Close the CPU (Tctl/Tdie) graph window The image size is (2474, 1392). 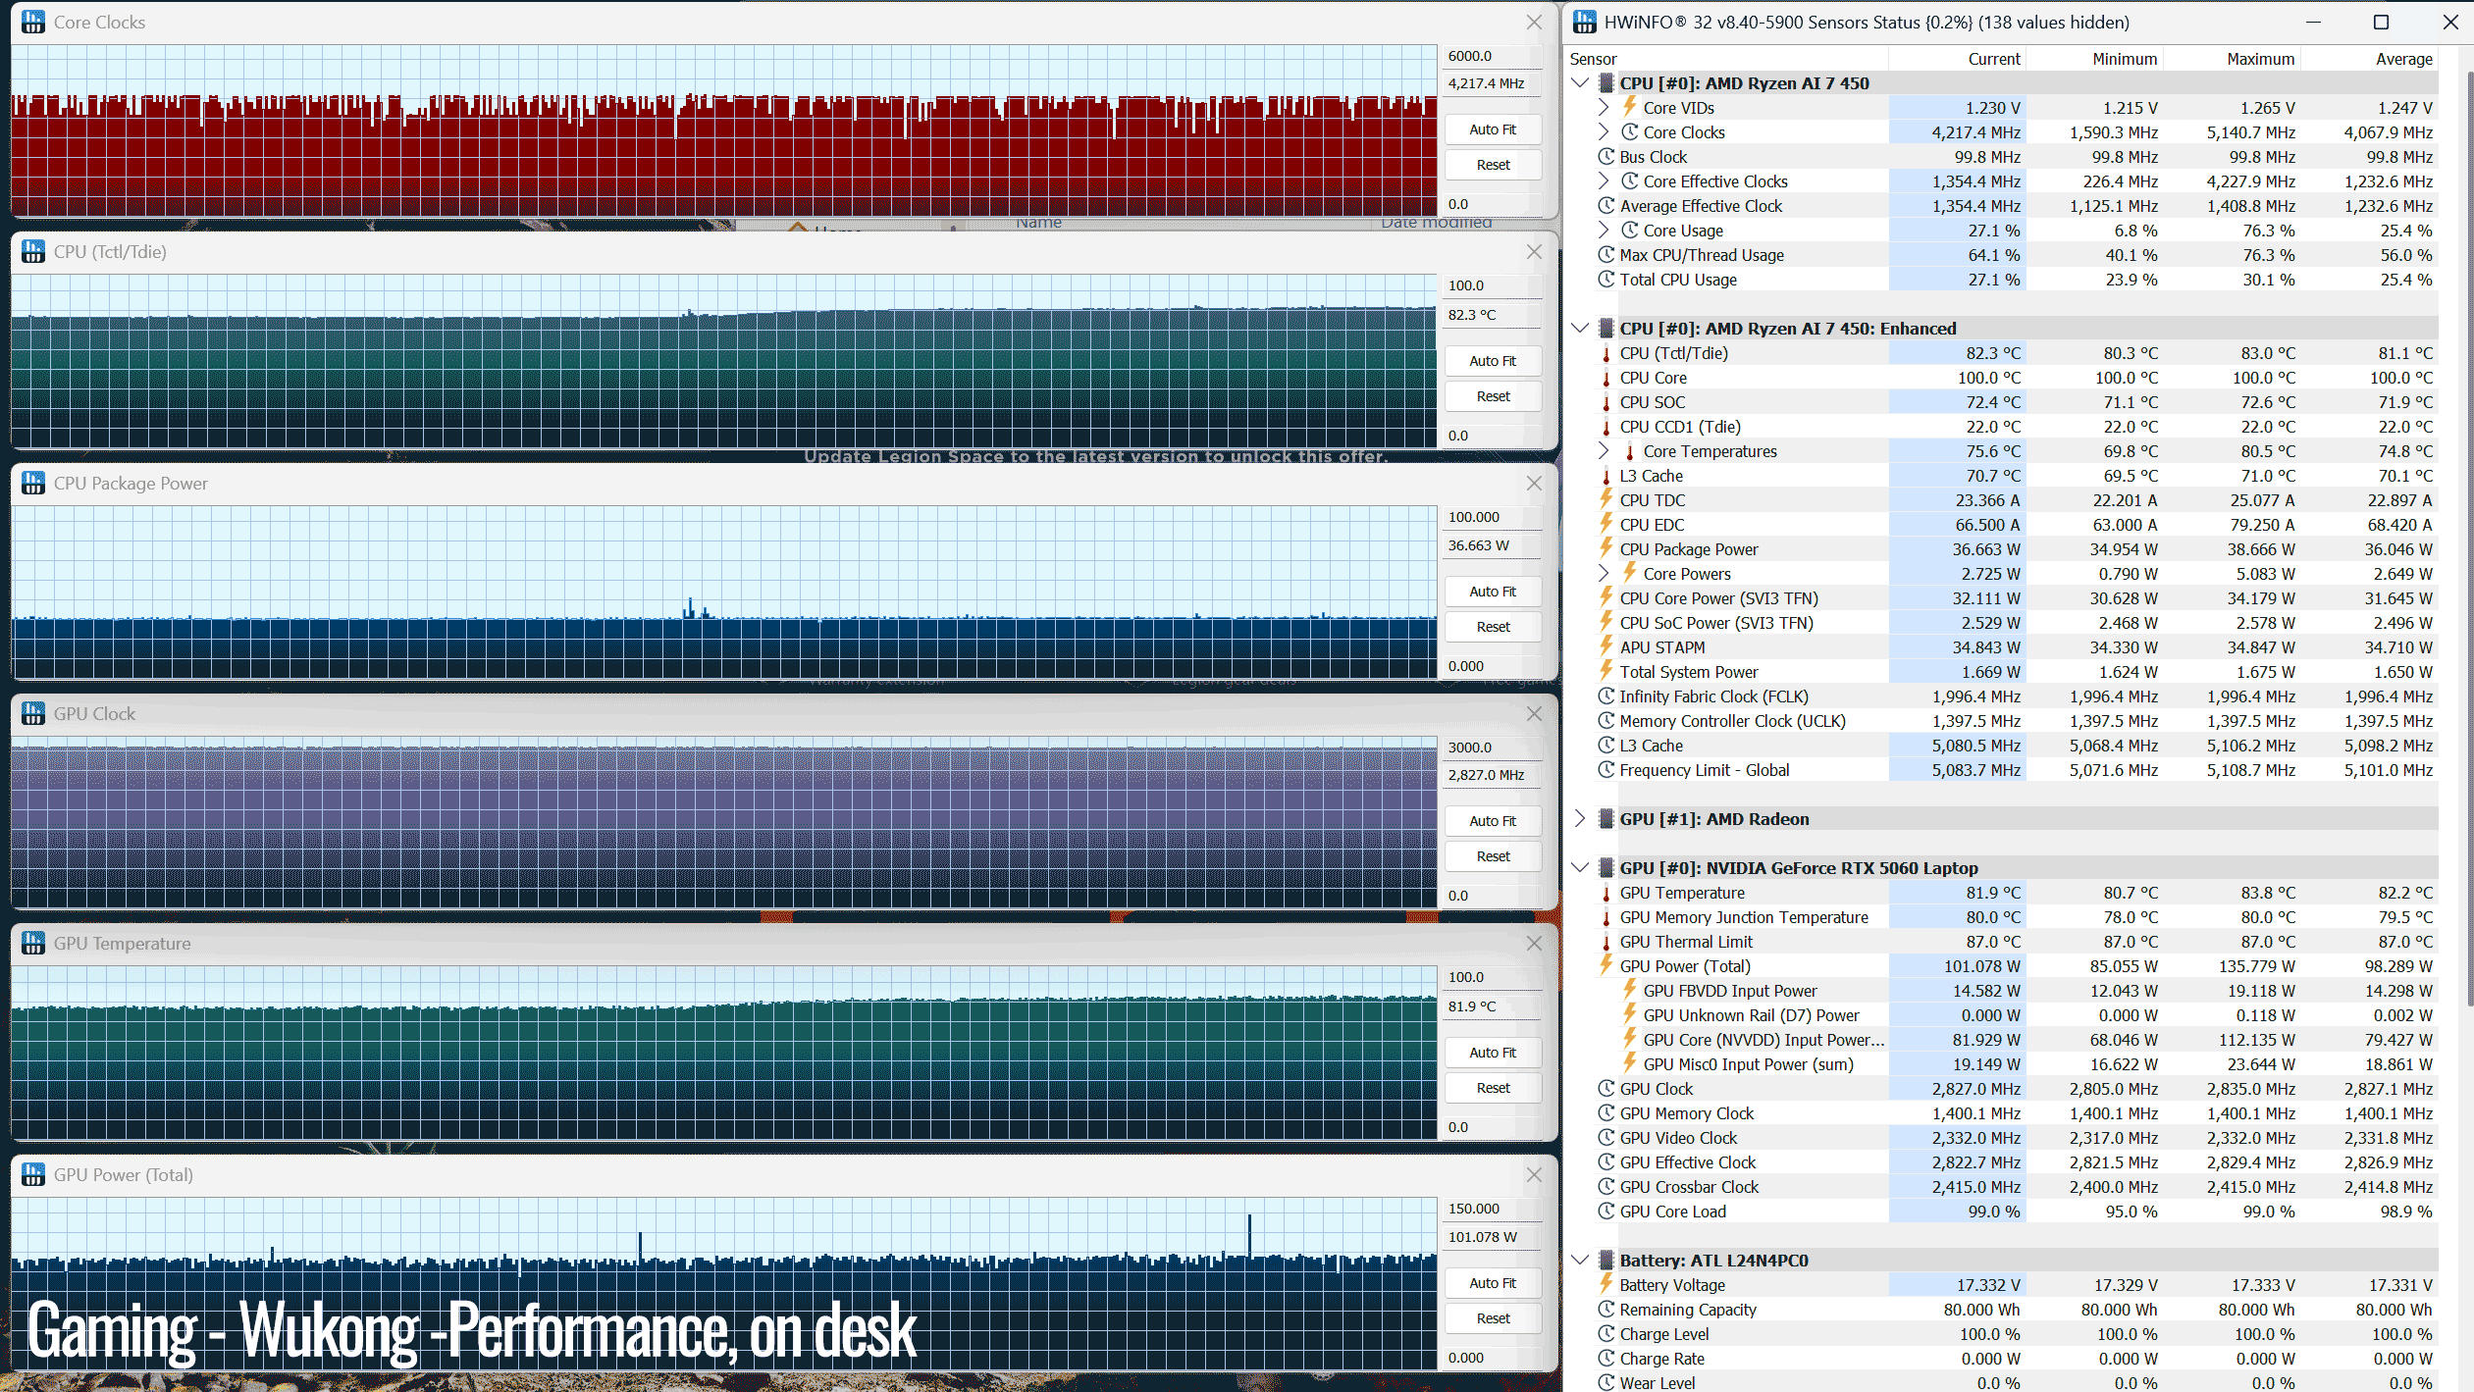[1534, 252]
